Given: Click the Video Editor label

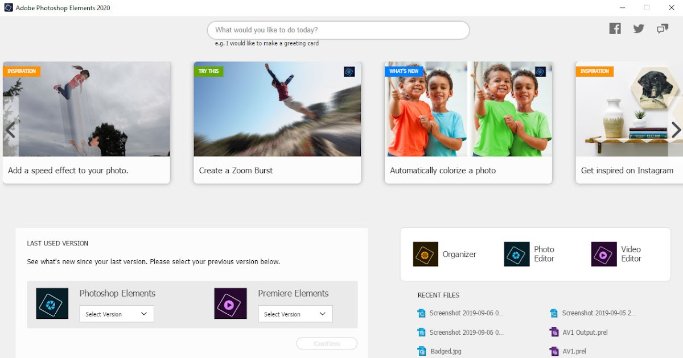Looking at the screenshot, I should (631, 254).
